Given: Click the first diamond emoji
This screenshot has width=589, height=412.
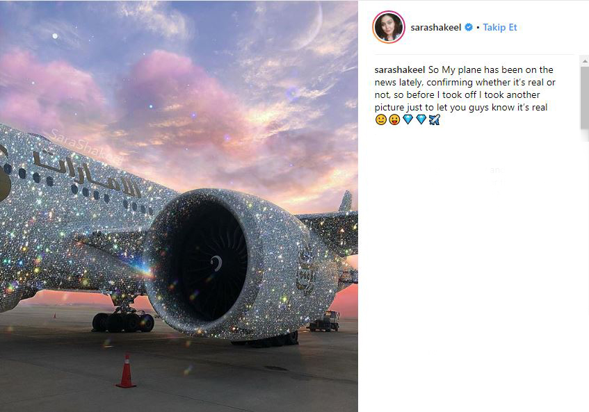Looking at the screenshot, I should coord(408,120).
